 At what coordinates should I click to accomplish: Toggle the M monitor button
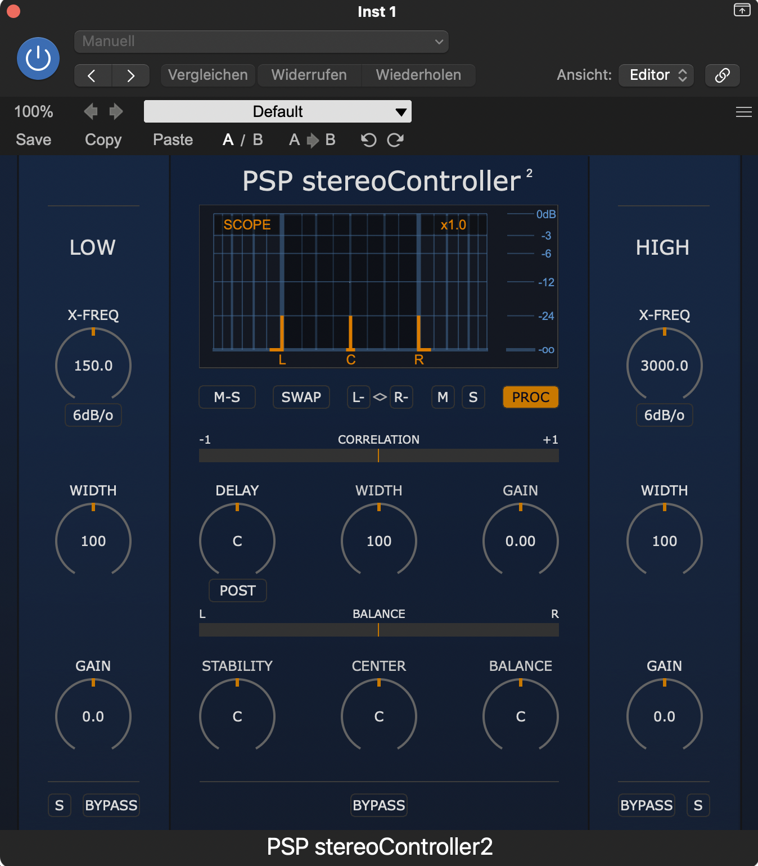tap(443, 397)
